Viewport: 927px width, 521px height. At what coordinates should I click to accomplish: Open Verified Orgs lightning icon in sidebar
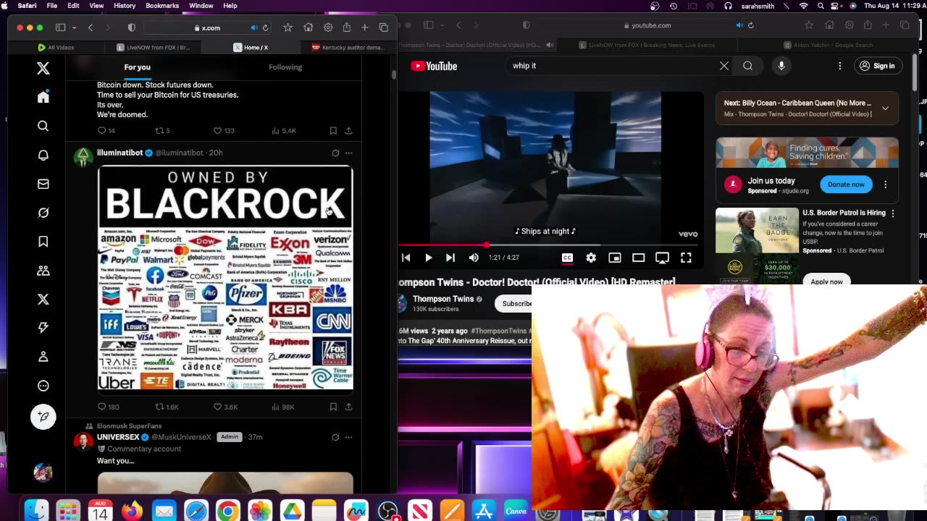43,328
